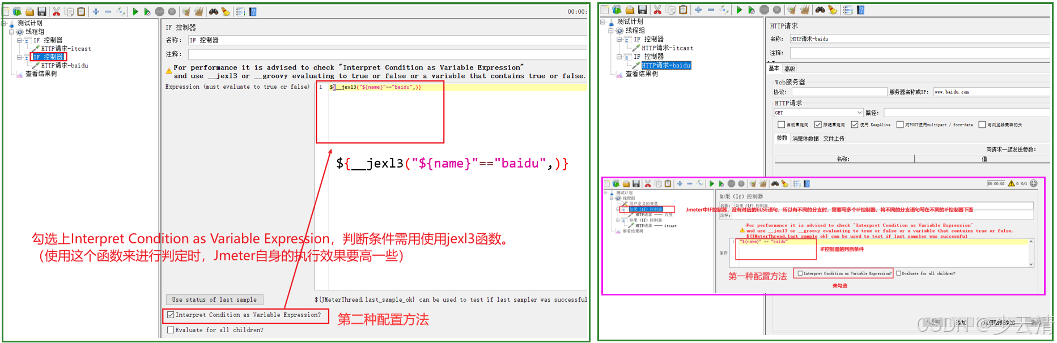Click Help question mark icon in left window

coord(253,11)
